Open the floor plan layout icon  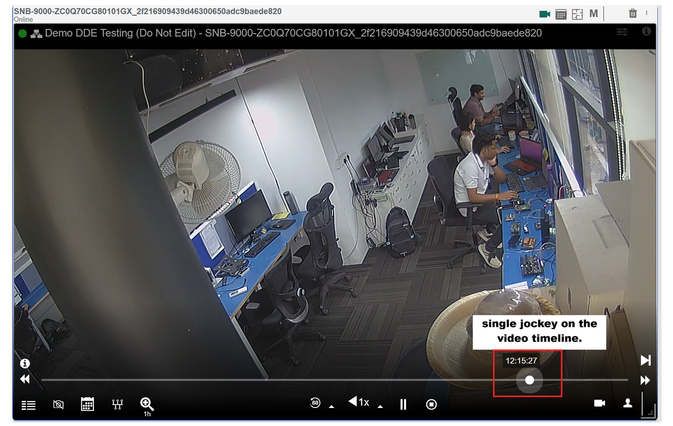tap(577, 14)
